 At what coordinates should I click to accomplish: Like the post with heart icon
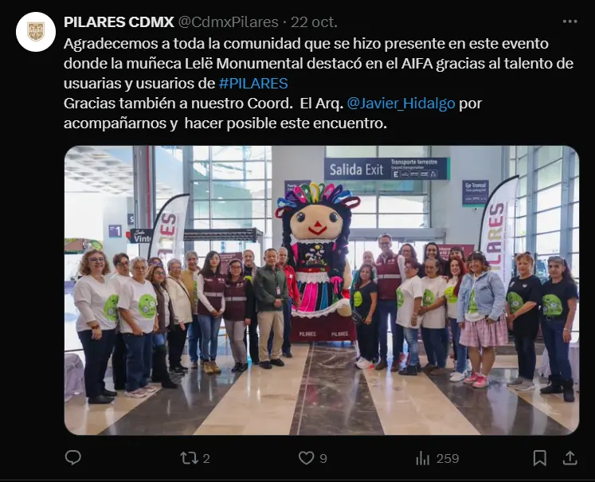pyautogui.click(x=306, y=458)
